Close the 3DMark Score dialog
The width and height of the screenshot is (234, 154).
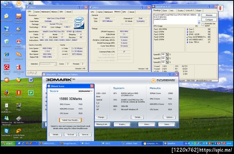click(92, 86)
